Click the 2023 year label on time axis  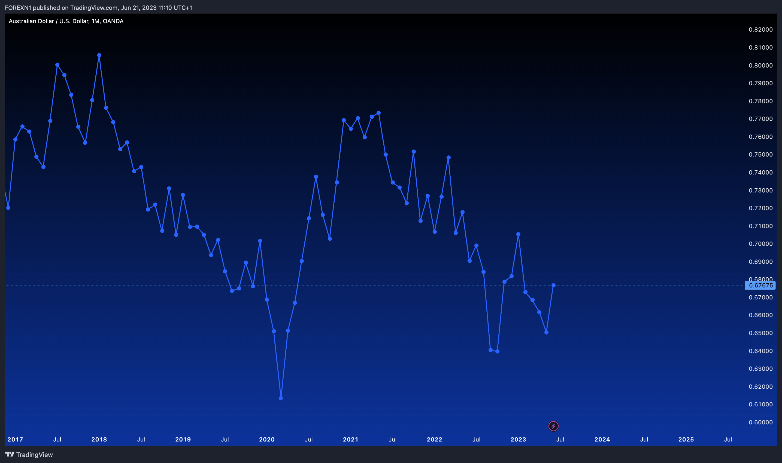(x=519, y=439)
